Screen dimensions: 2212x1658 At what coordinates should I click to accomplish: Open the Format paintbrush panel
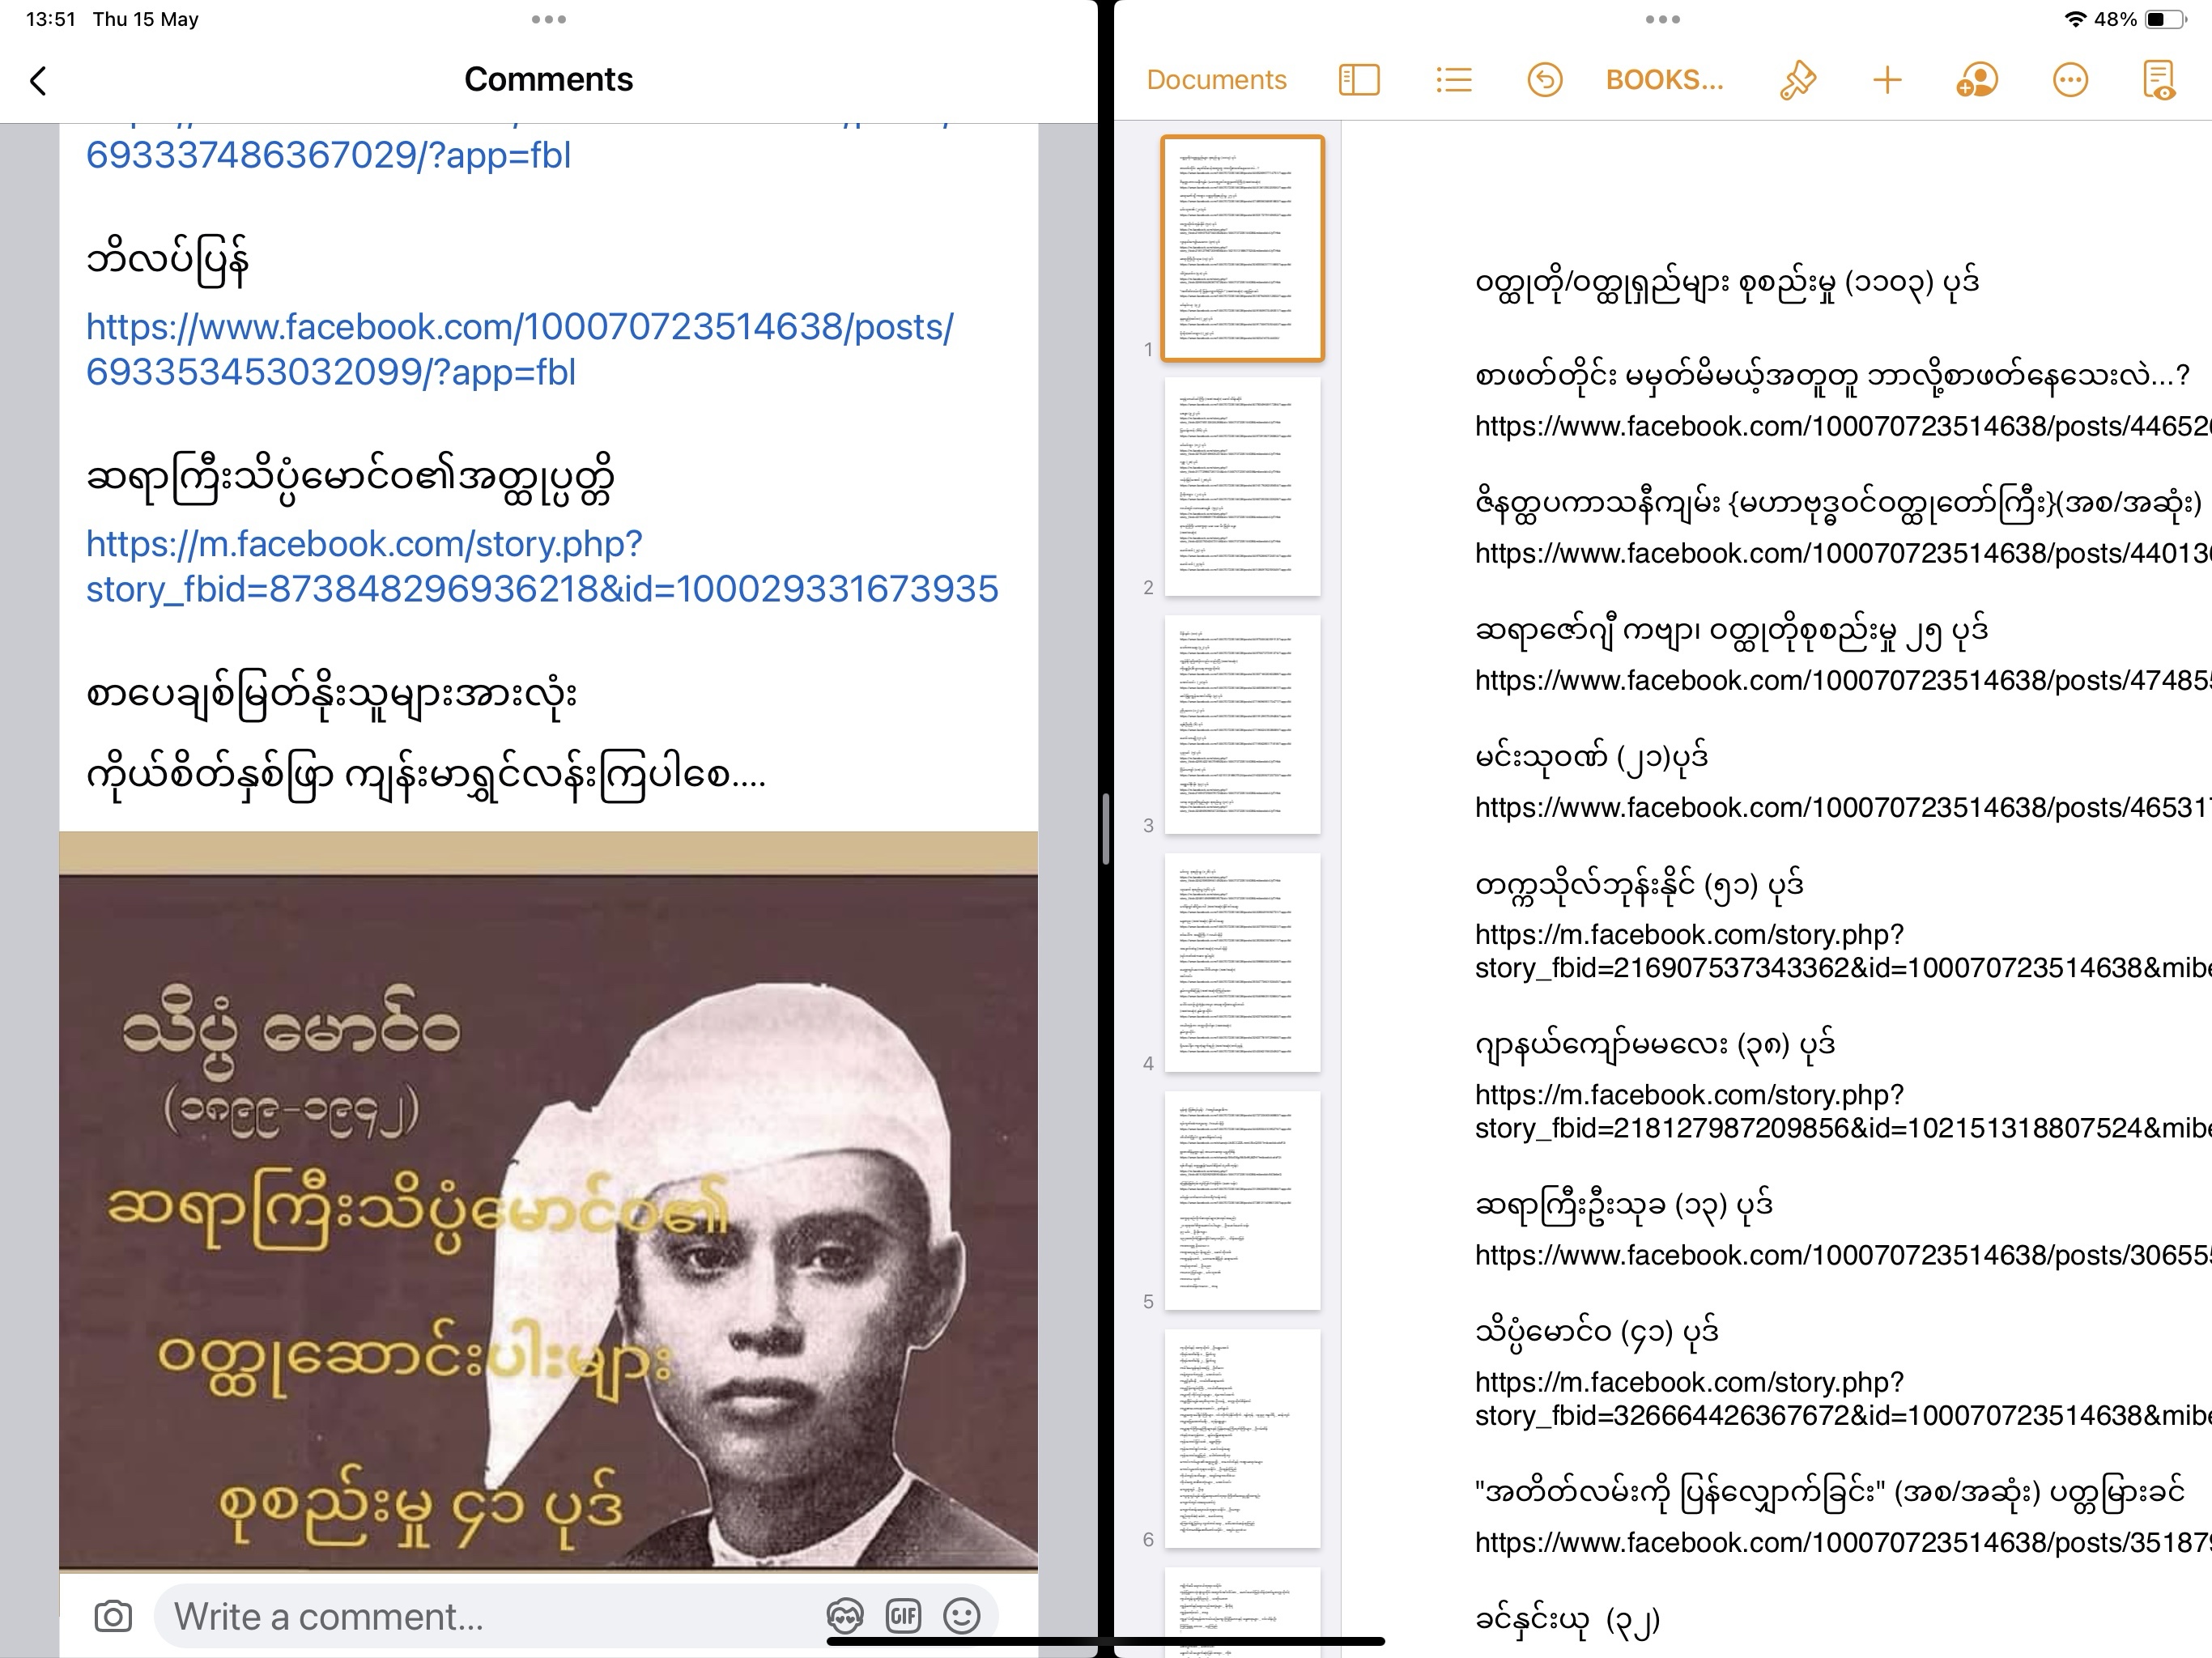1797,80
